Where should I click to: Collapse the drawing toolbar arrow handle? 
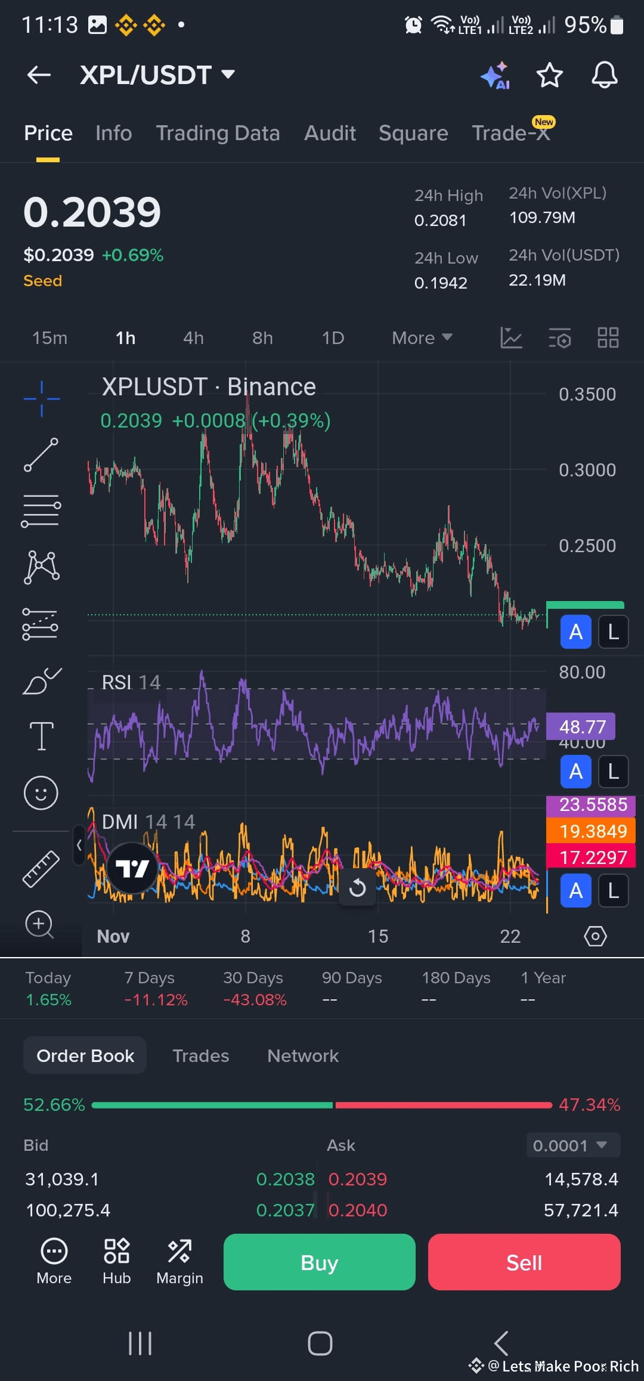[79, 845]
